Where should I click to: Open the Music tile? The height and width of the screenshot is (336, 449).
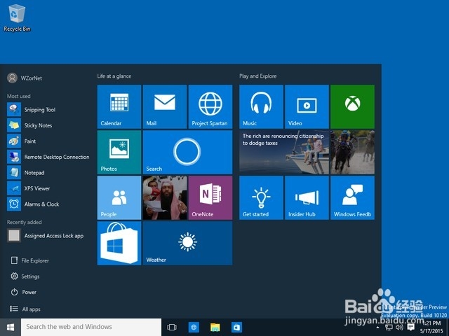pos(261,106)
